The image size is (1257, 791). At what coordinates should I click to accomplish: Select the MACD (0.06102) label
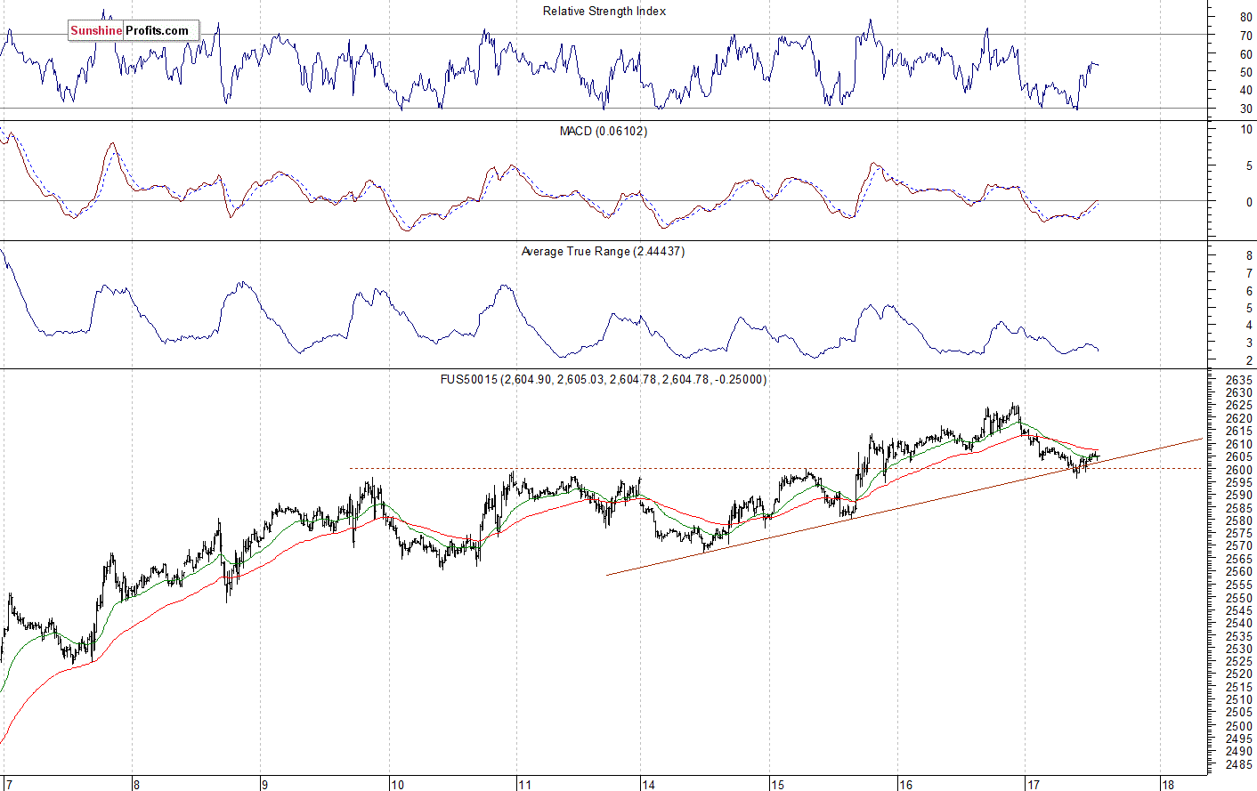click(x=604, y=131)
